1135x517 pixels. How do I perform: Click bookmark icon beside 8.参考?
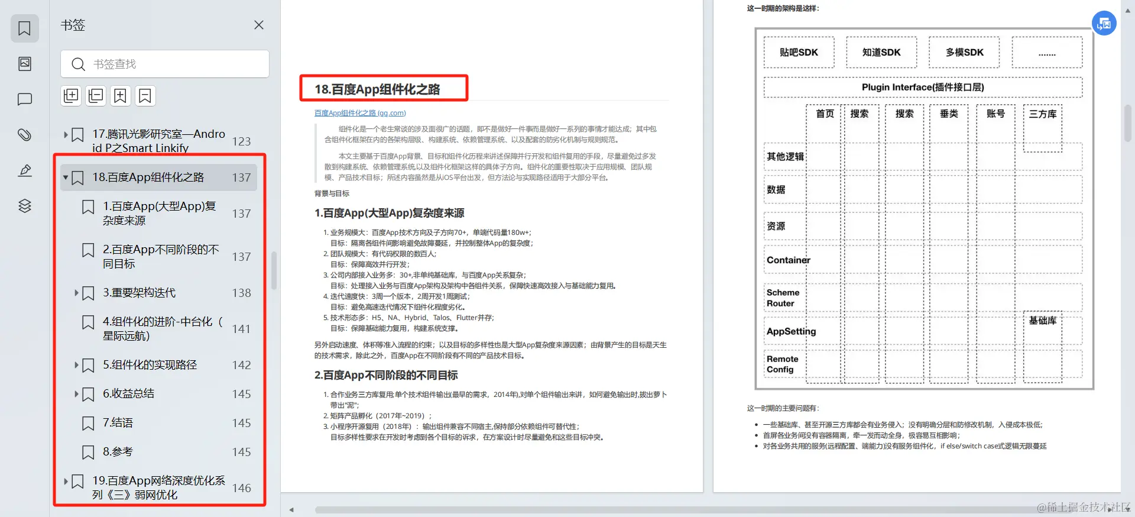pos(88,453)
